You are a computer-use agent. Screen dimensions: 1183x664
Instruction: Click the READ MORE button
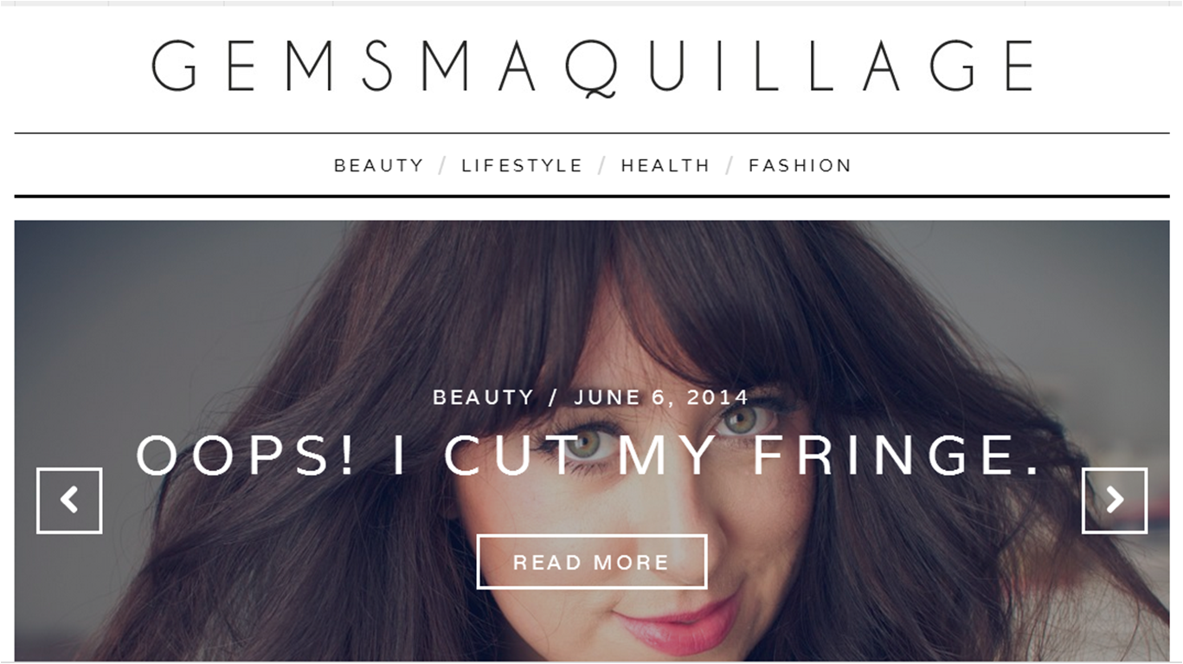592,562
